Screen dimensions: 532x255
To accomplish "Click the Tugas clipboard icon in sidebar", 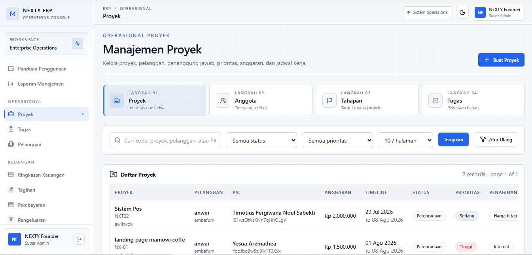I will pos(11,129).
